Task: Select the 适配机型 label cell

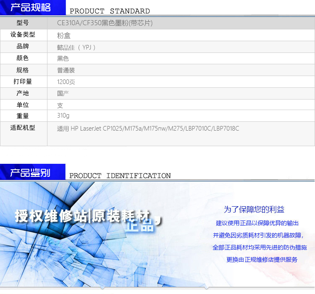Action: click(24, 134)
